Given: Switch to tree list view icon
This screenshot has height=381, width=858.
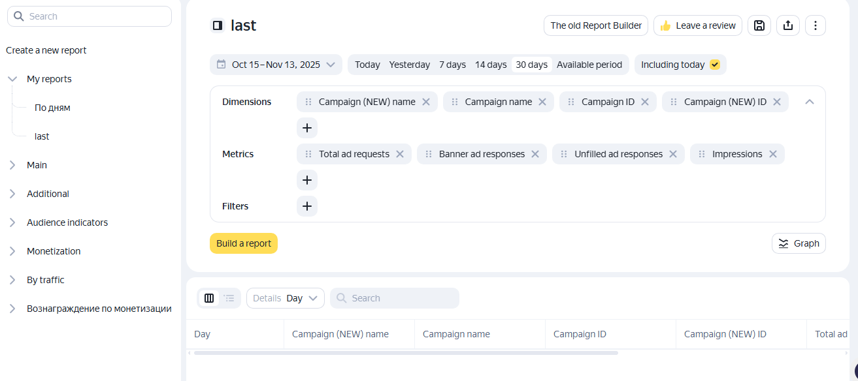Looking at the screenshot, I should 229,298.
